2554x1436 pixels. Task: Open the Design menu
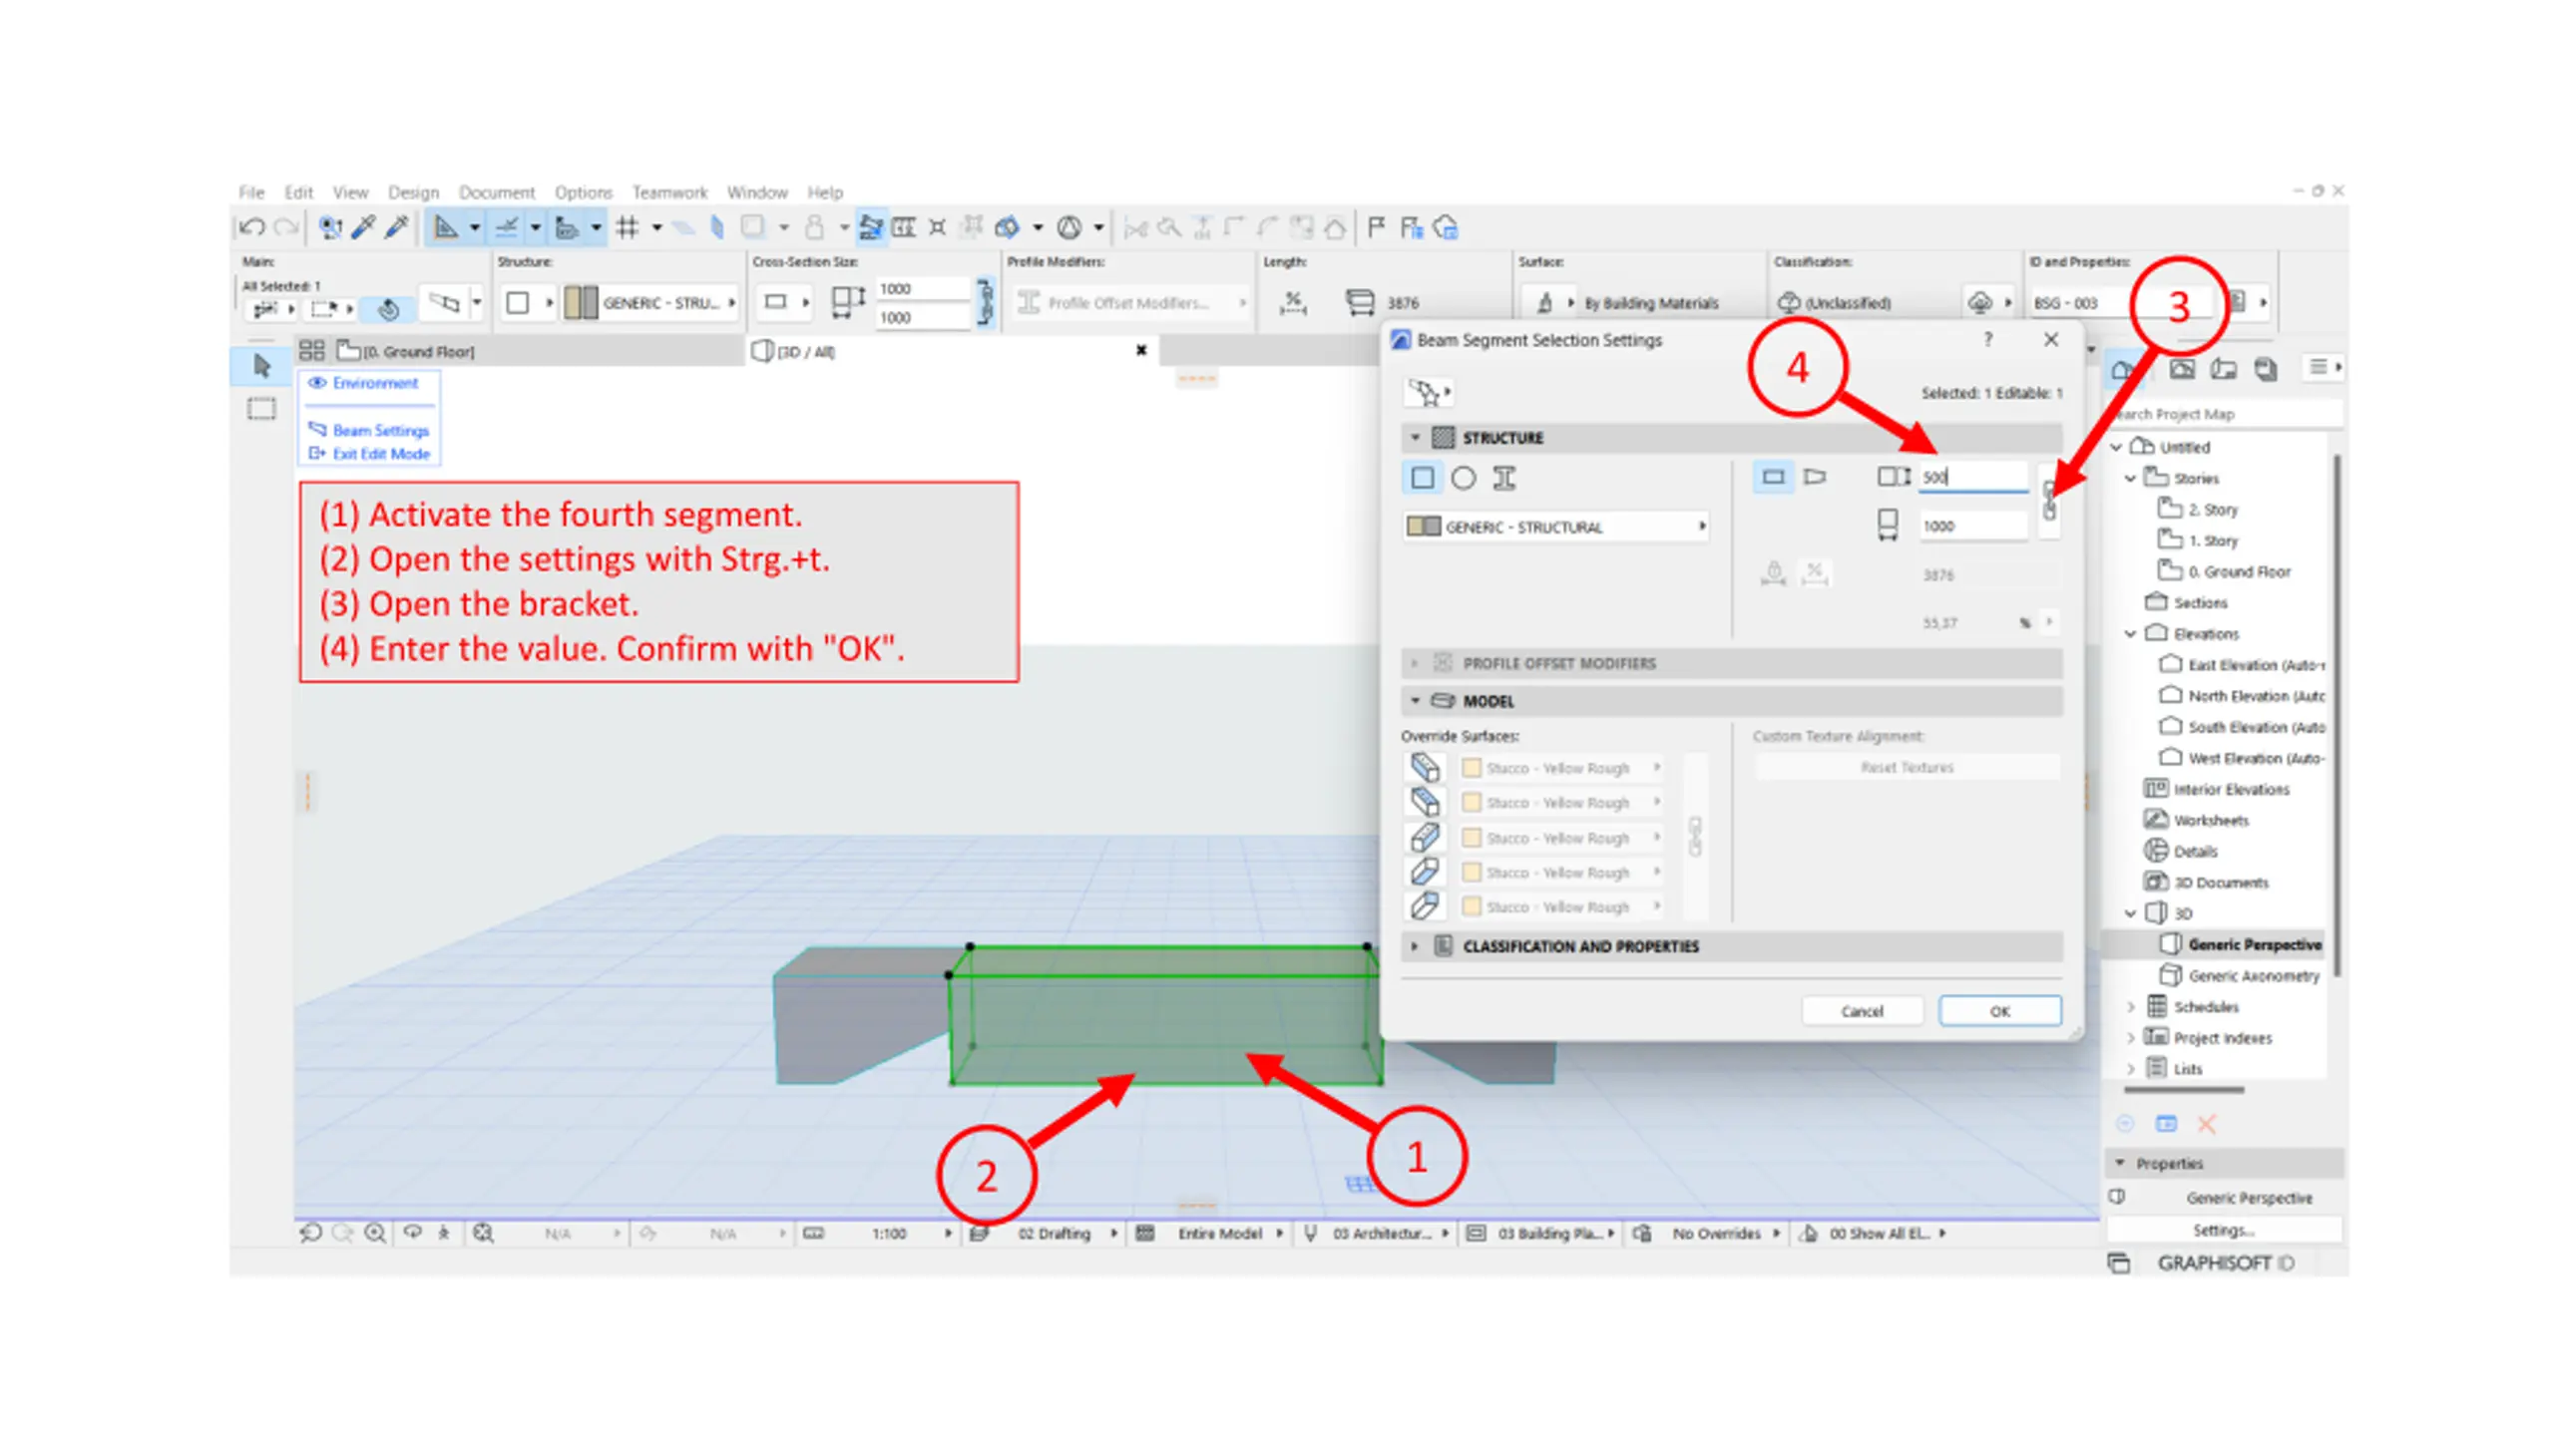413,192
